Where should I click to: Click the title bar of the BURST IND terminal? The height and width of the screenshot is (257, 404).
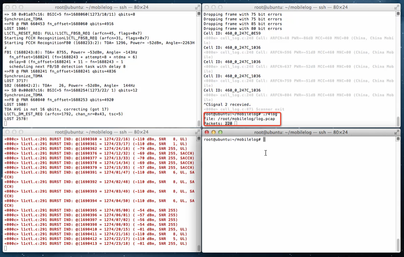102,132
